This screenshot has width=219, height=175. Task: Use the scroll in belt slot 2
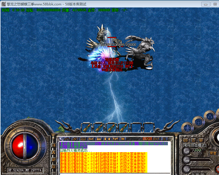click(99, 128)
